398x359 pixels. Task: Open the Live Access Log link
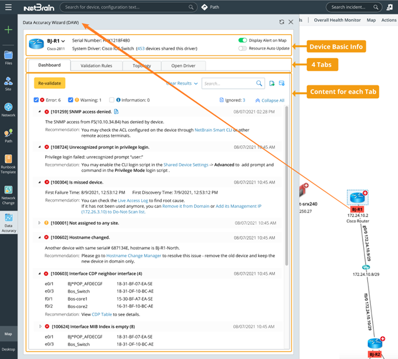pyautogui.click(x=133, y=201)
